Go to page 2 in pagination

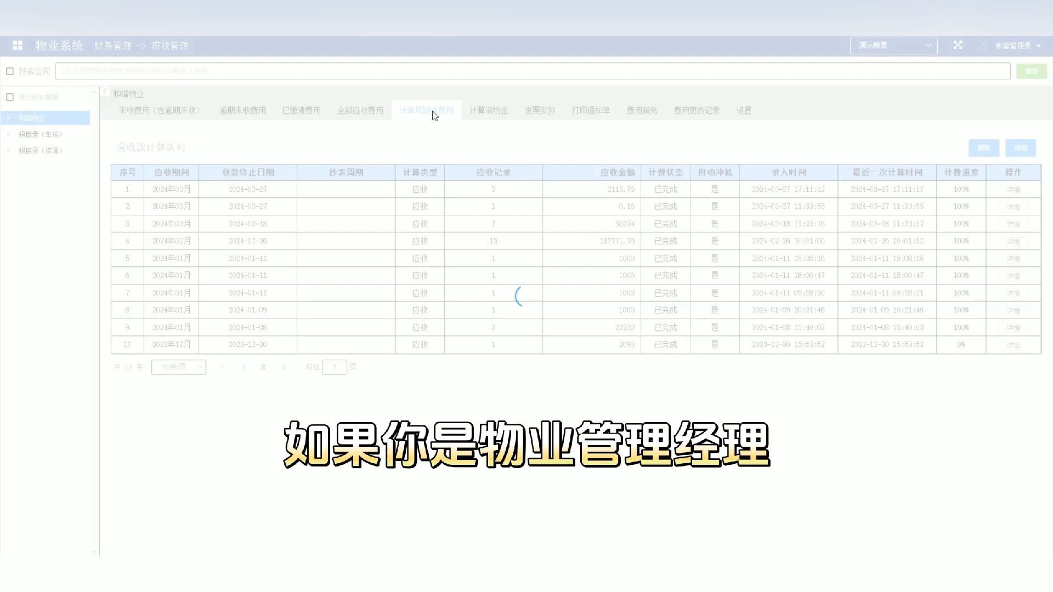(263, 367)
